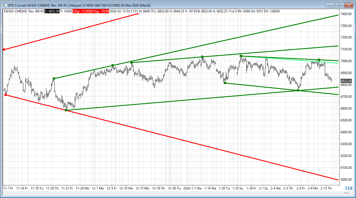This screenshot has height=198, width=356.
Task: Click green anchor point at the 11-20 peak
Action: (x=54, y=78)
